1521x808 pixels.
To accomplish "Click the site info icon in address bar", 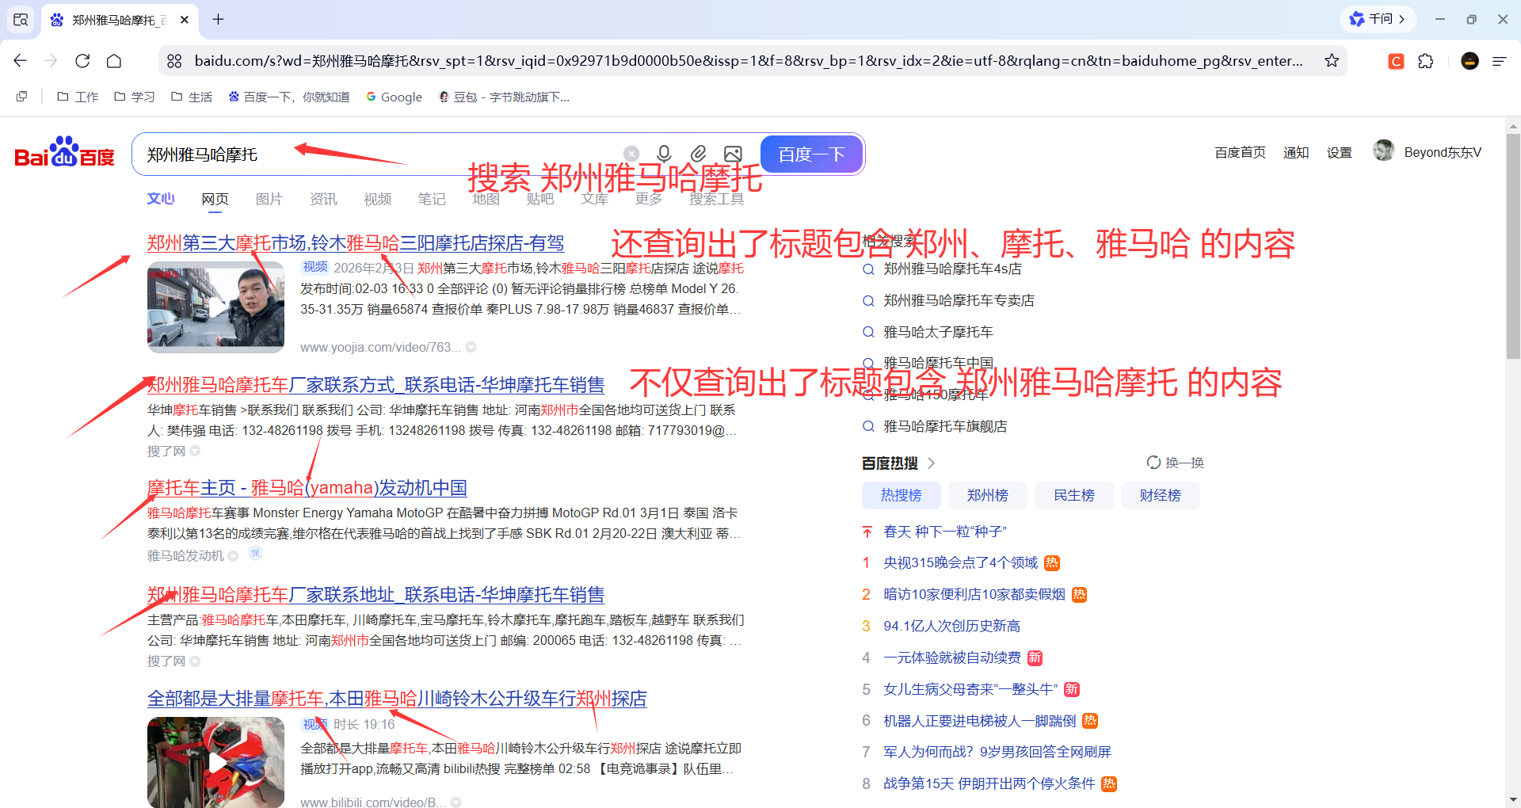I will [x=175, y=61].
